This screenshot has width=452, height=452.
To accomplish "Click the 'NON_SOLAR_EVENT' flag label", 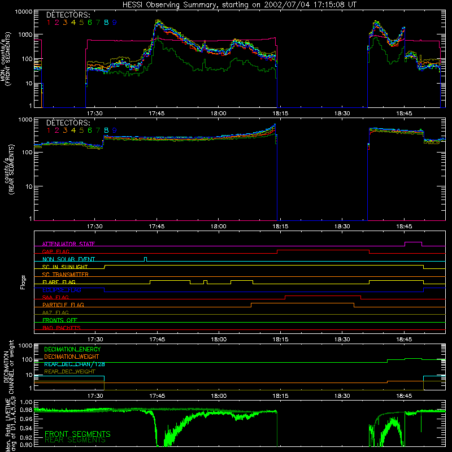I will coord(68,259).
